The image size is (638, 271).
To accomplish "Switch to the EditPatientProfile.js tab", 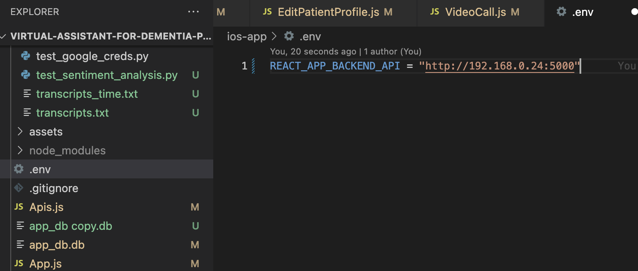I will (x=334, y=12).
